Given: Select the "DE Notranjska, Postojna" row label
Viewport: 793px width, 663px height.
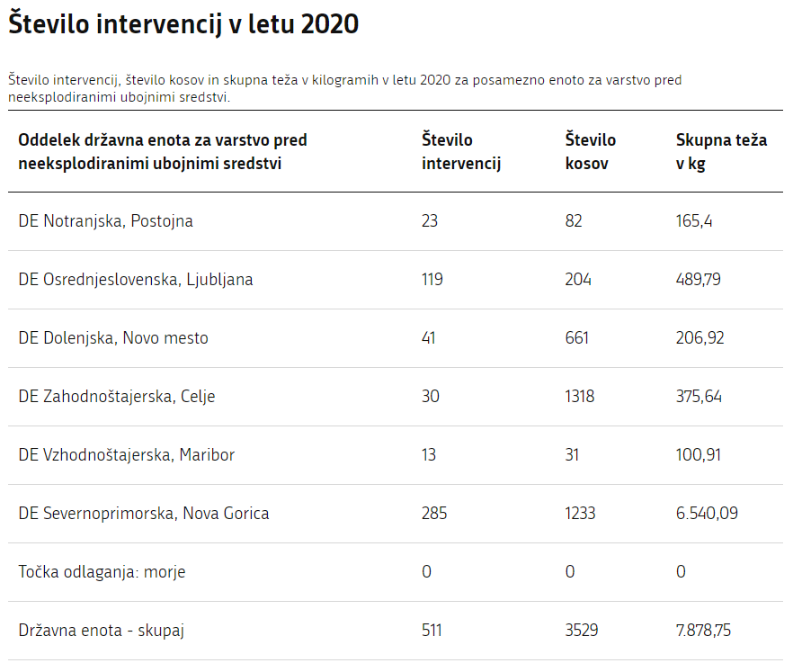Looking at the screenshot, I should click(106, 220).
